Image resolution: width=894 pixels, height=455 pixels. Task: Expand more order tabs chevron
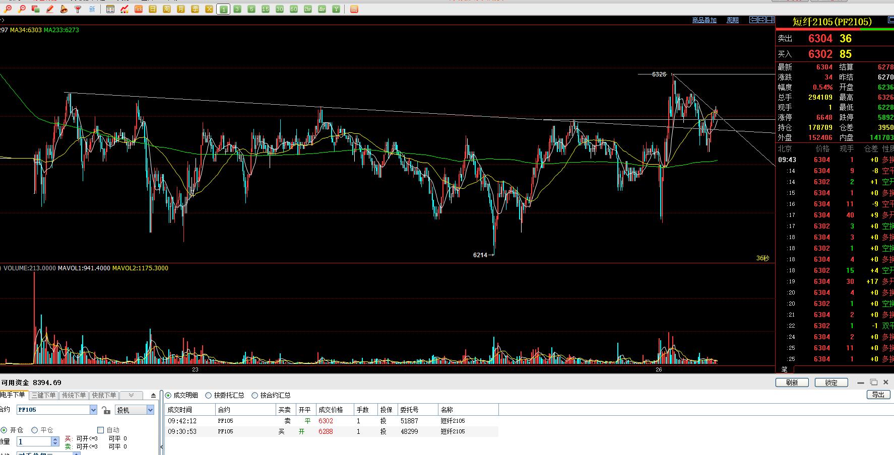pyautogui.click(x=132, y=395)
